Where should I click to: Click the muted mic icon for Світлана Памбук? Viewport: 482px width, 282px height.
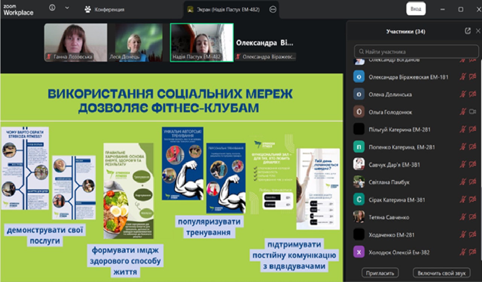pos(463,182)
